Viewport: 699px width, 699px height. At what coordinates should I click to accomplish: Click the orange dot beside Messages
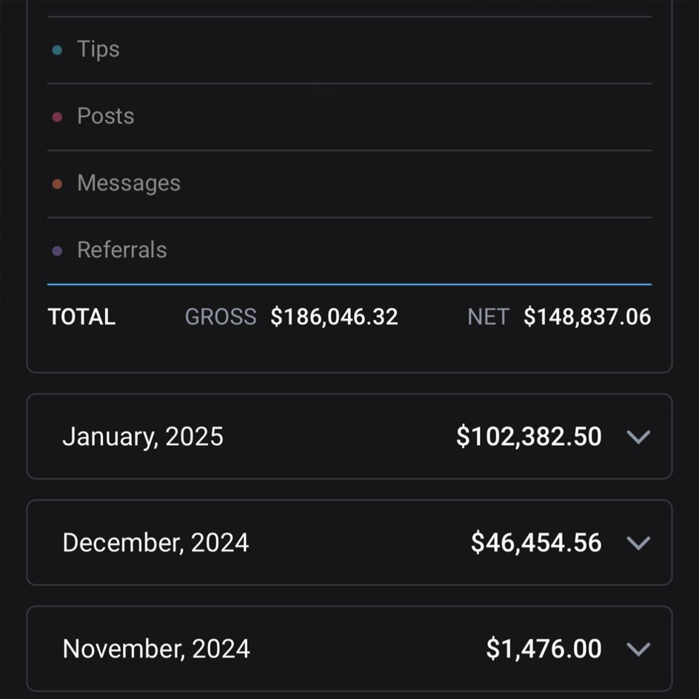[57, 184]
